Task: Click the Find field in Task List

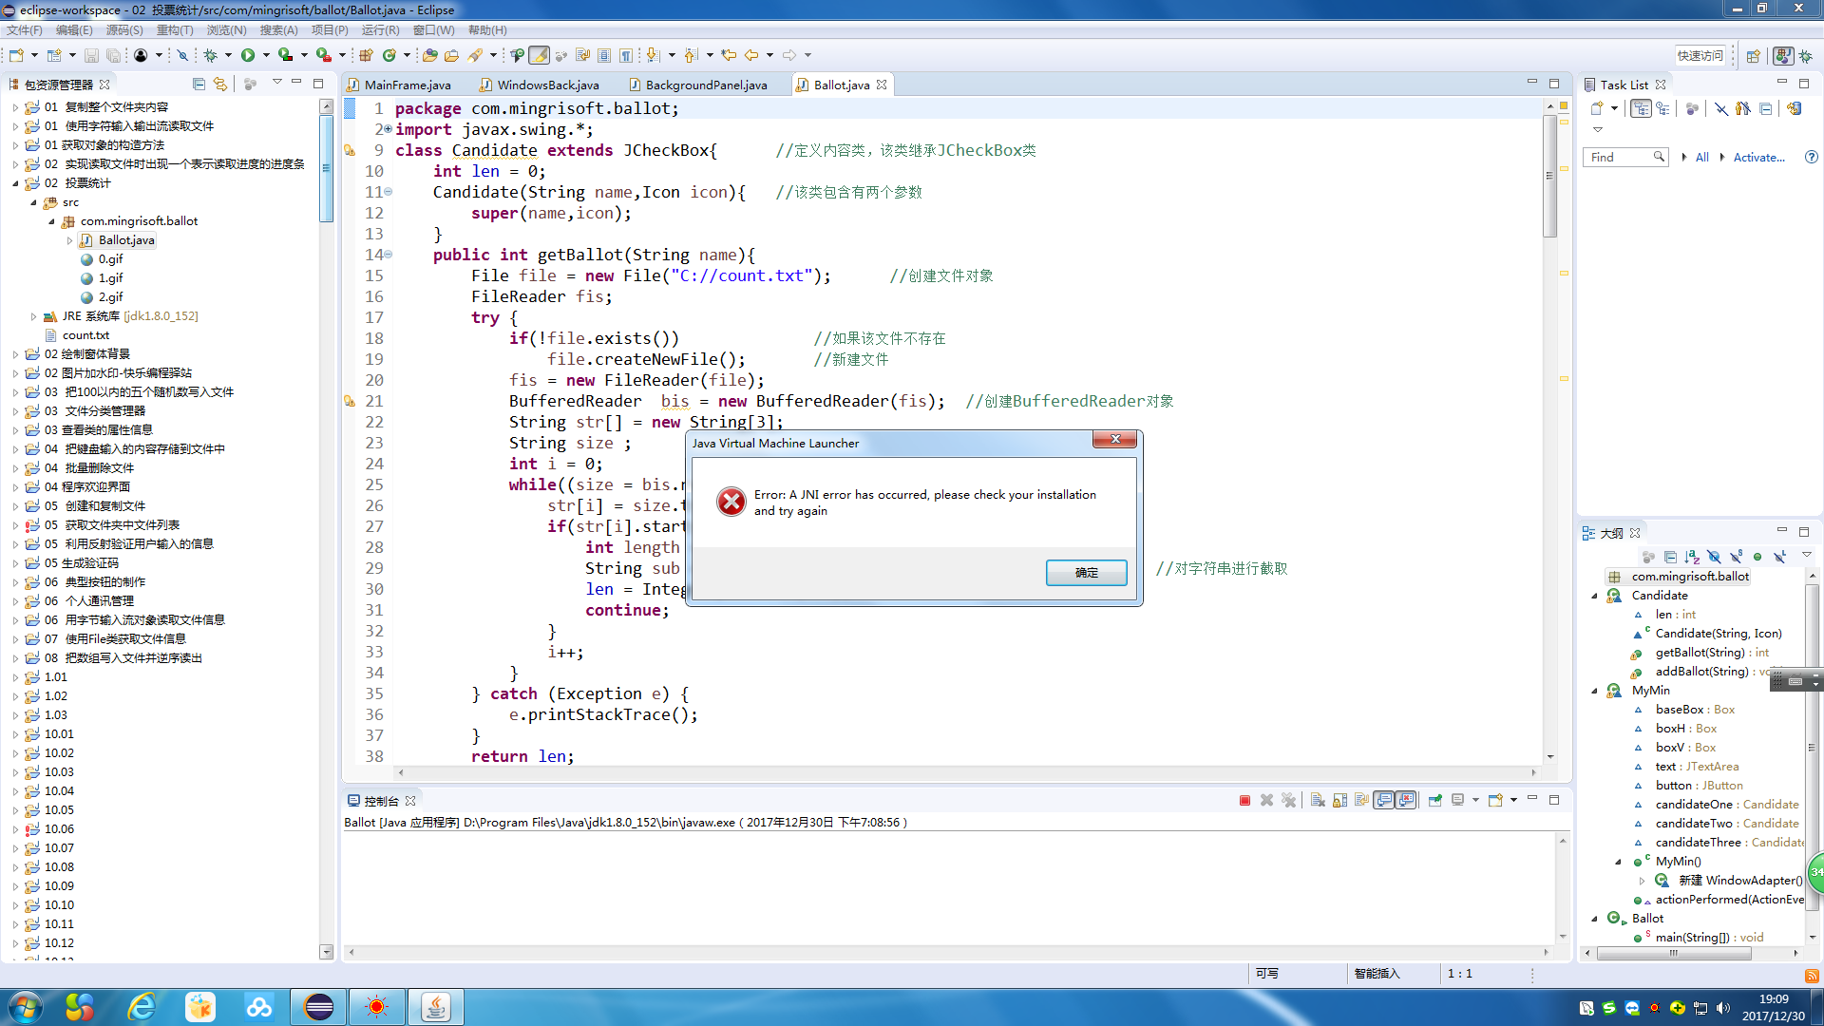Action: point(1625,157)
